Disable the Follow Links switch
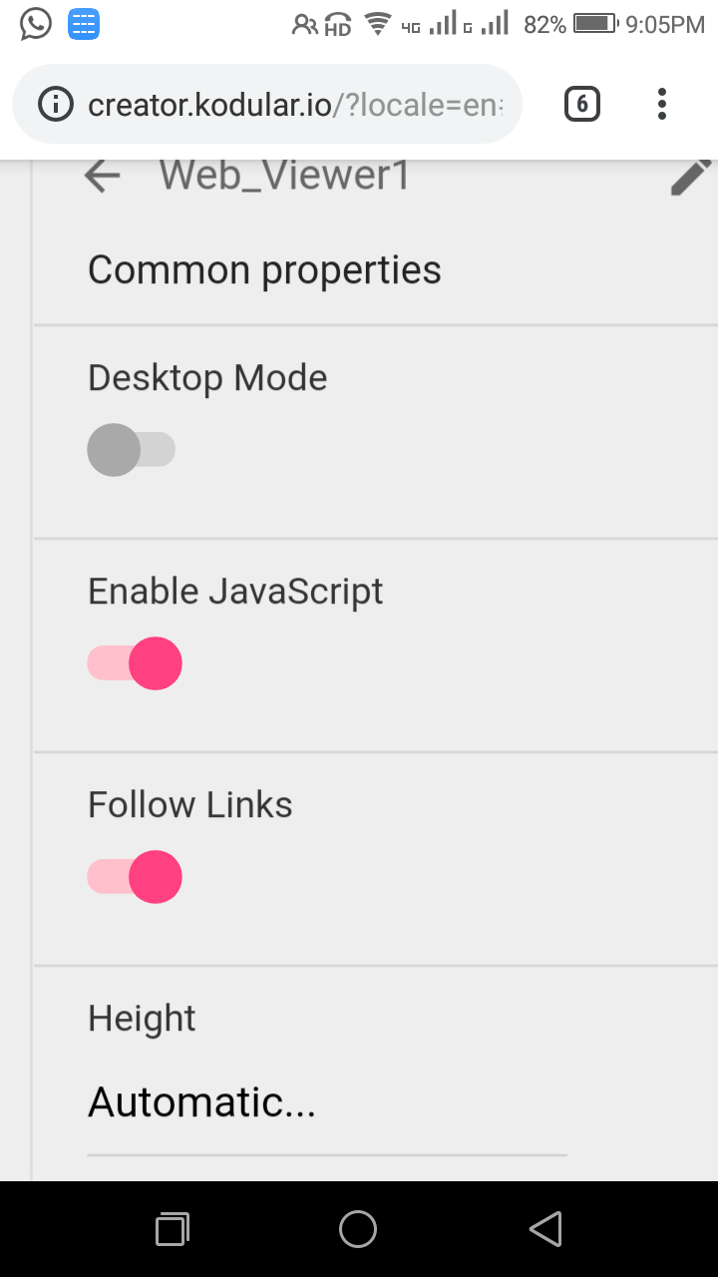The image size is (718, 1277). point(136,877)
